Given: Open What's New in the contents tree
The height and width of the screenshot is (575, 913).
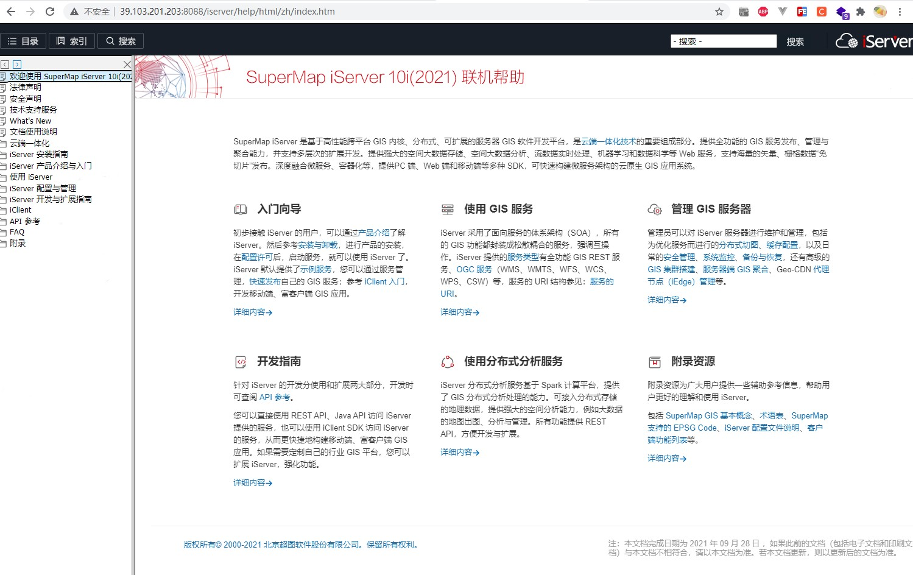Looking at the screenshot, I should pos(30,121).
